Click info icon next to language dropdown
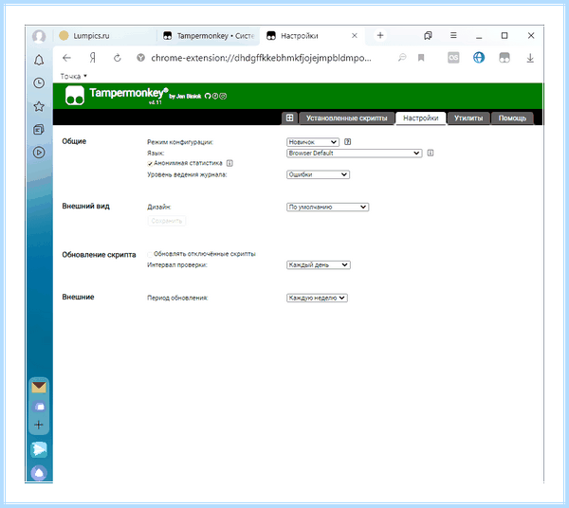The height and width of the screenshot is (508, 569). click(431, 153)
